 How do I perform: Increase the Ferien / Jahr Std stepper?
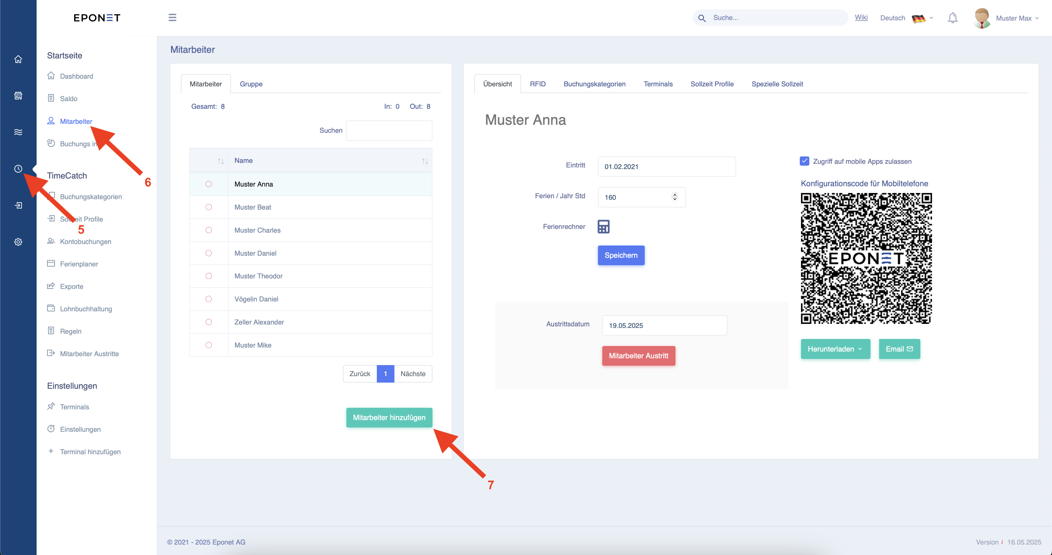(x=675, y=195)
